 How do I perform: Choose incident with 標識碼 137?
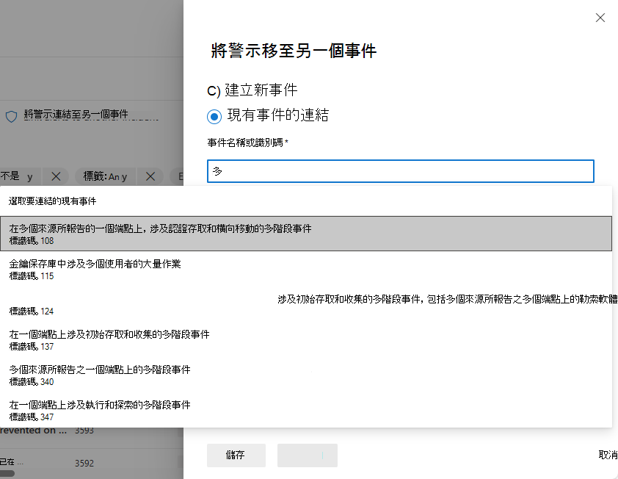pyautogui.click(x=306, y=339)
